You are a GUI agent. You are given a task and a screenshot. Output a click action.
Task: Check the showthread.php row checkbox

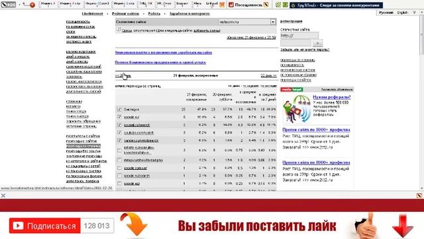tap(119, 160)
